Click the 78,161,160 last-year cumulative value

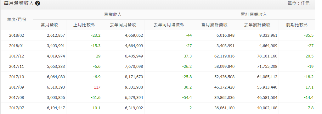tap(267, 56)
